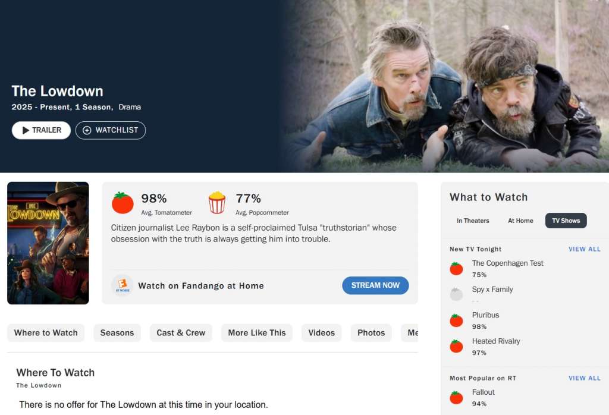609x415 pixels.
Task: Open the More Like This section
Action: coord(257,333)
